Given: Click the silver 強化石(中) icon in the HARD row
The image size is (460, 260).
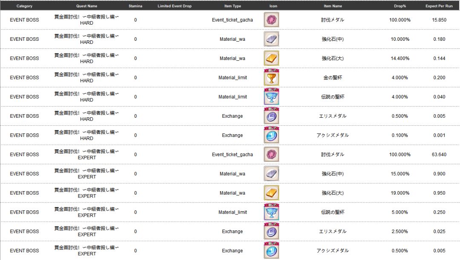Looking at the screenshot, I should tap(271, 39).
